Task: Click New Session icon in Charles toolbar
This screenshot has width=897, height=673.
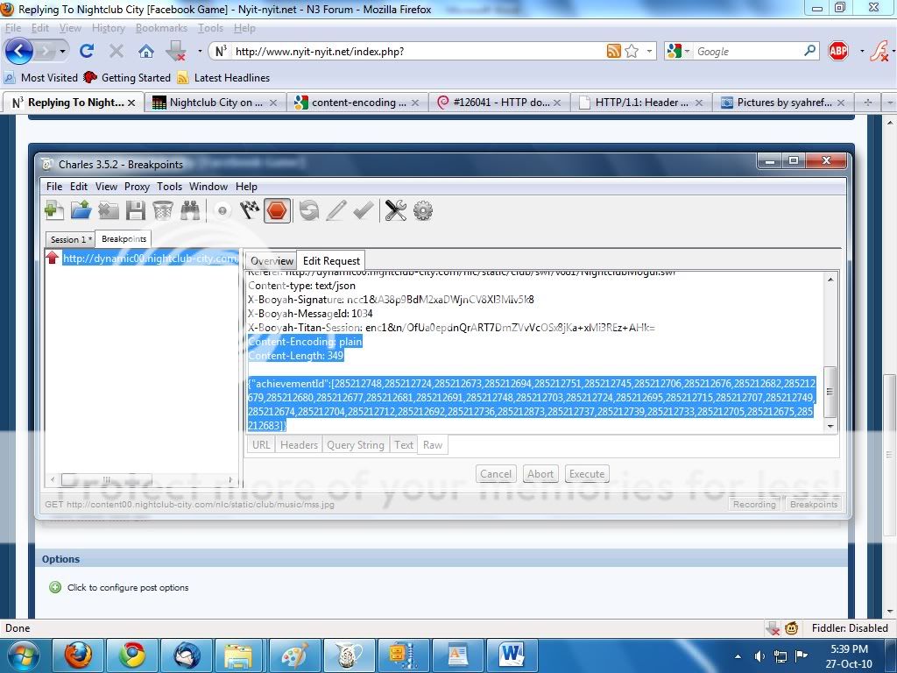Action: coord(54,210)
